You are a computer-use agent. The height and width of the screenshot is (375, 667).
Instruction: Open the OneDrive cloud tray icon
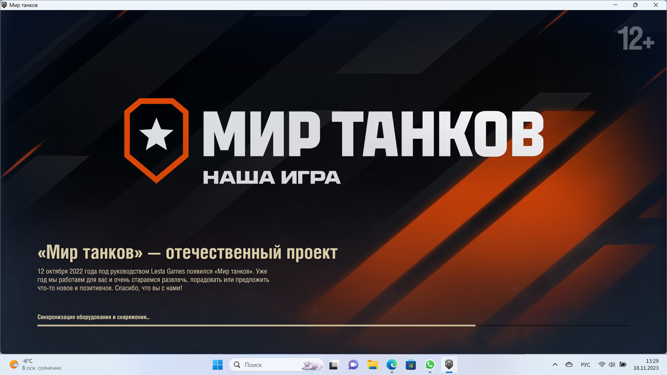569,365
